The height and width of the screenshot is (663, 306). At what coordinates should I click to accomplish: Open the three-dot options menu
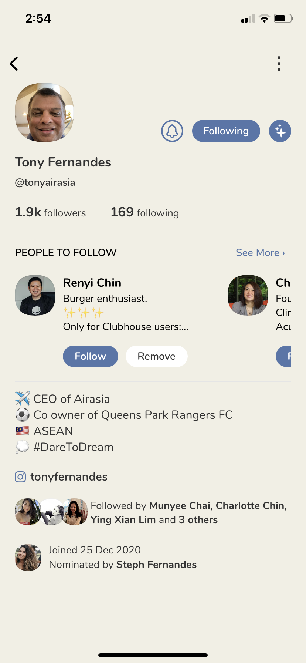click(x=279, y=64)
